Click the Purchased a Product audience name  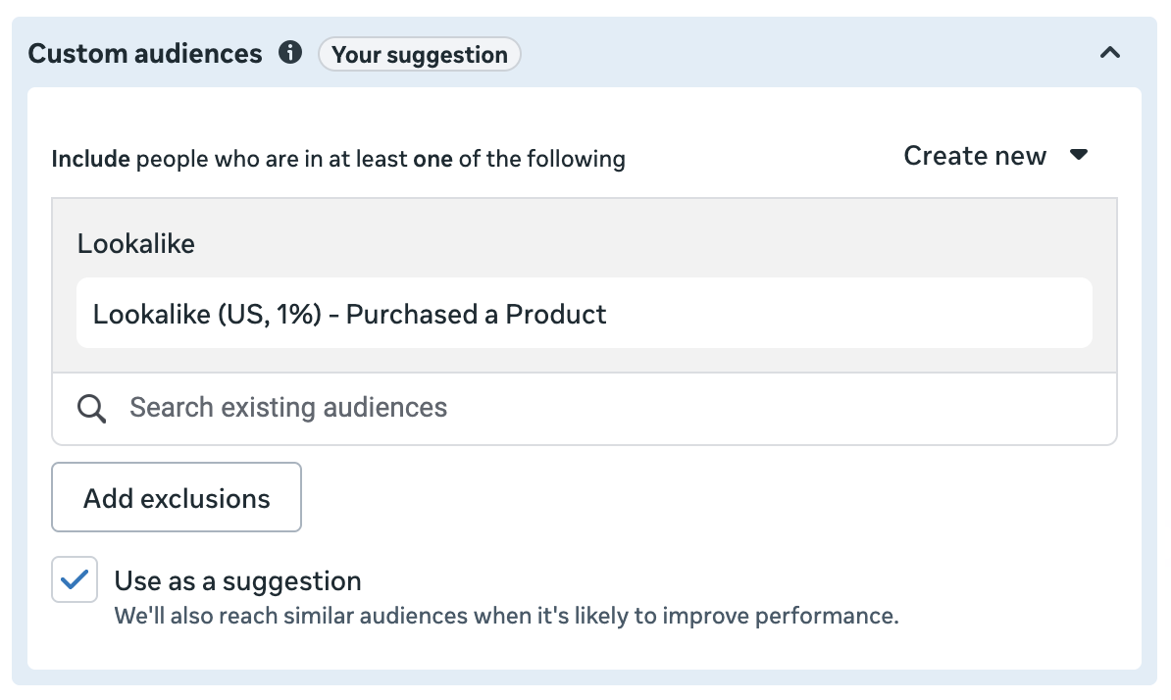coord(477,314)
